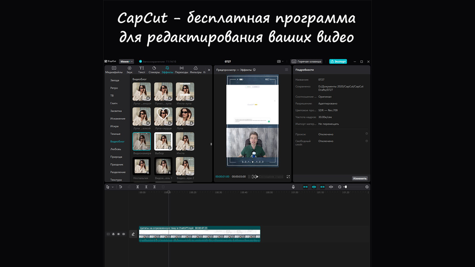Delete the clip part left of the playhead
This screenshot has height=267, width=475.
tap(146, 187)
